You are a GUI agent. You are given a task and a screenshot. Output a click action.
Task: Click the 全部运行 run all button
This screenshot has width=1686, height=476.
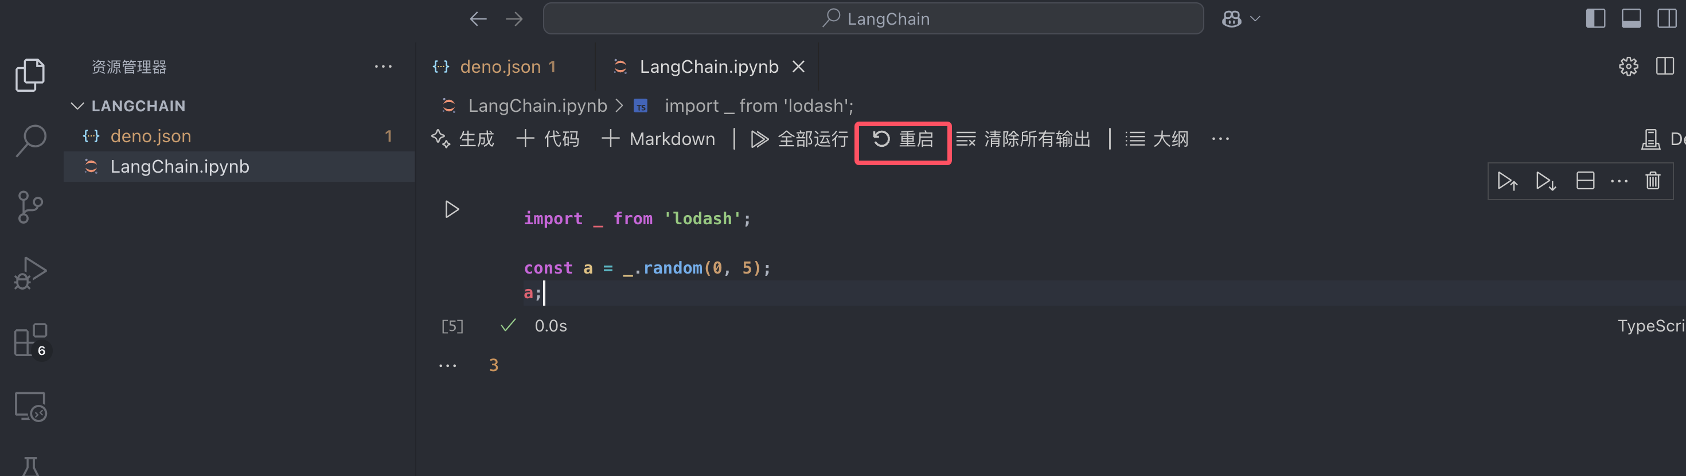(x=799, y=139)
